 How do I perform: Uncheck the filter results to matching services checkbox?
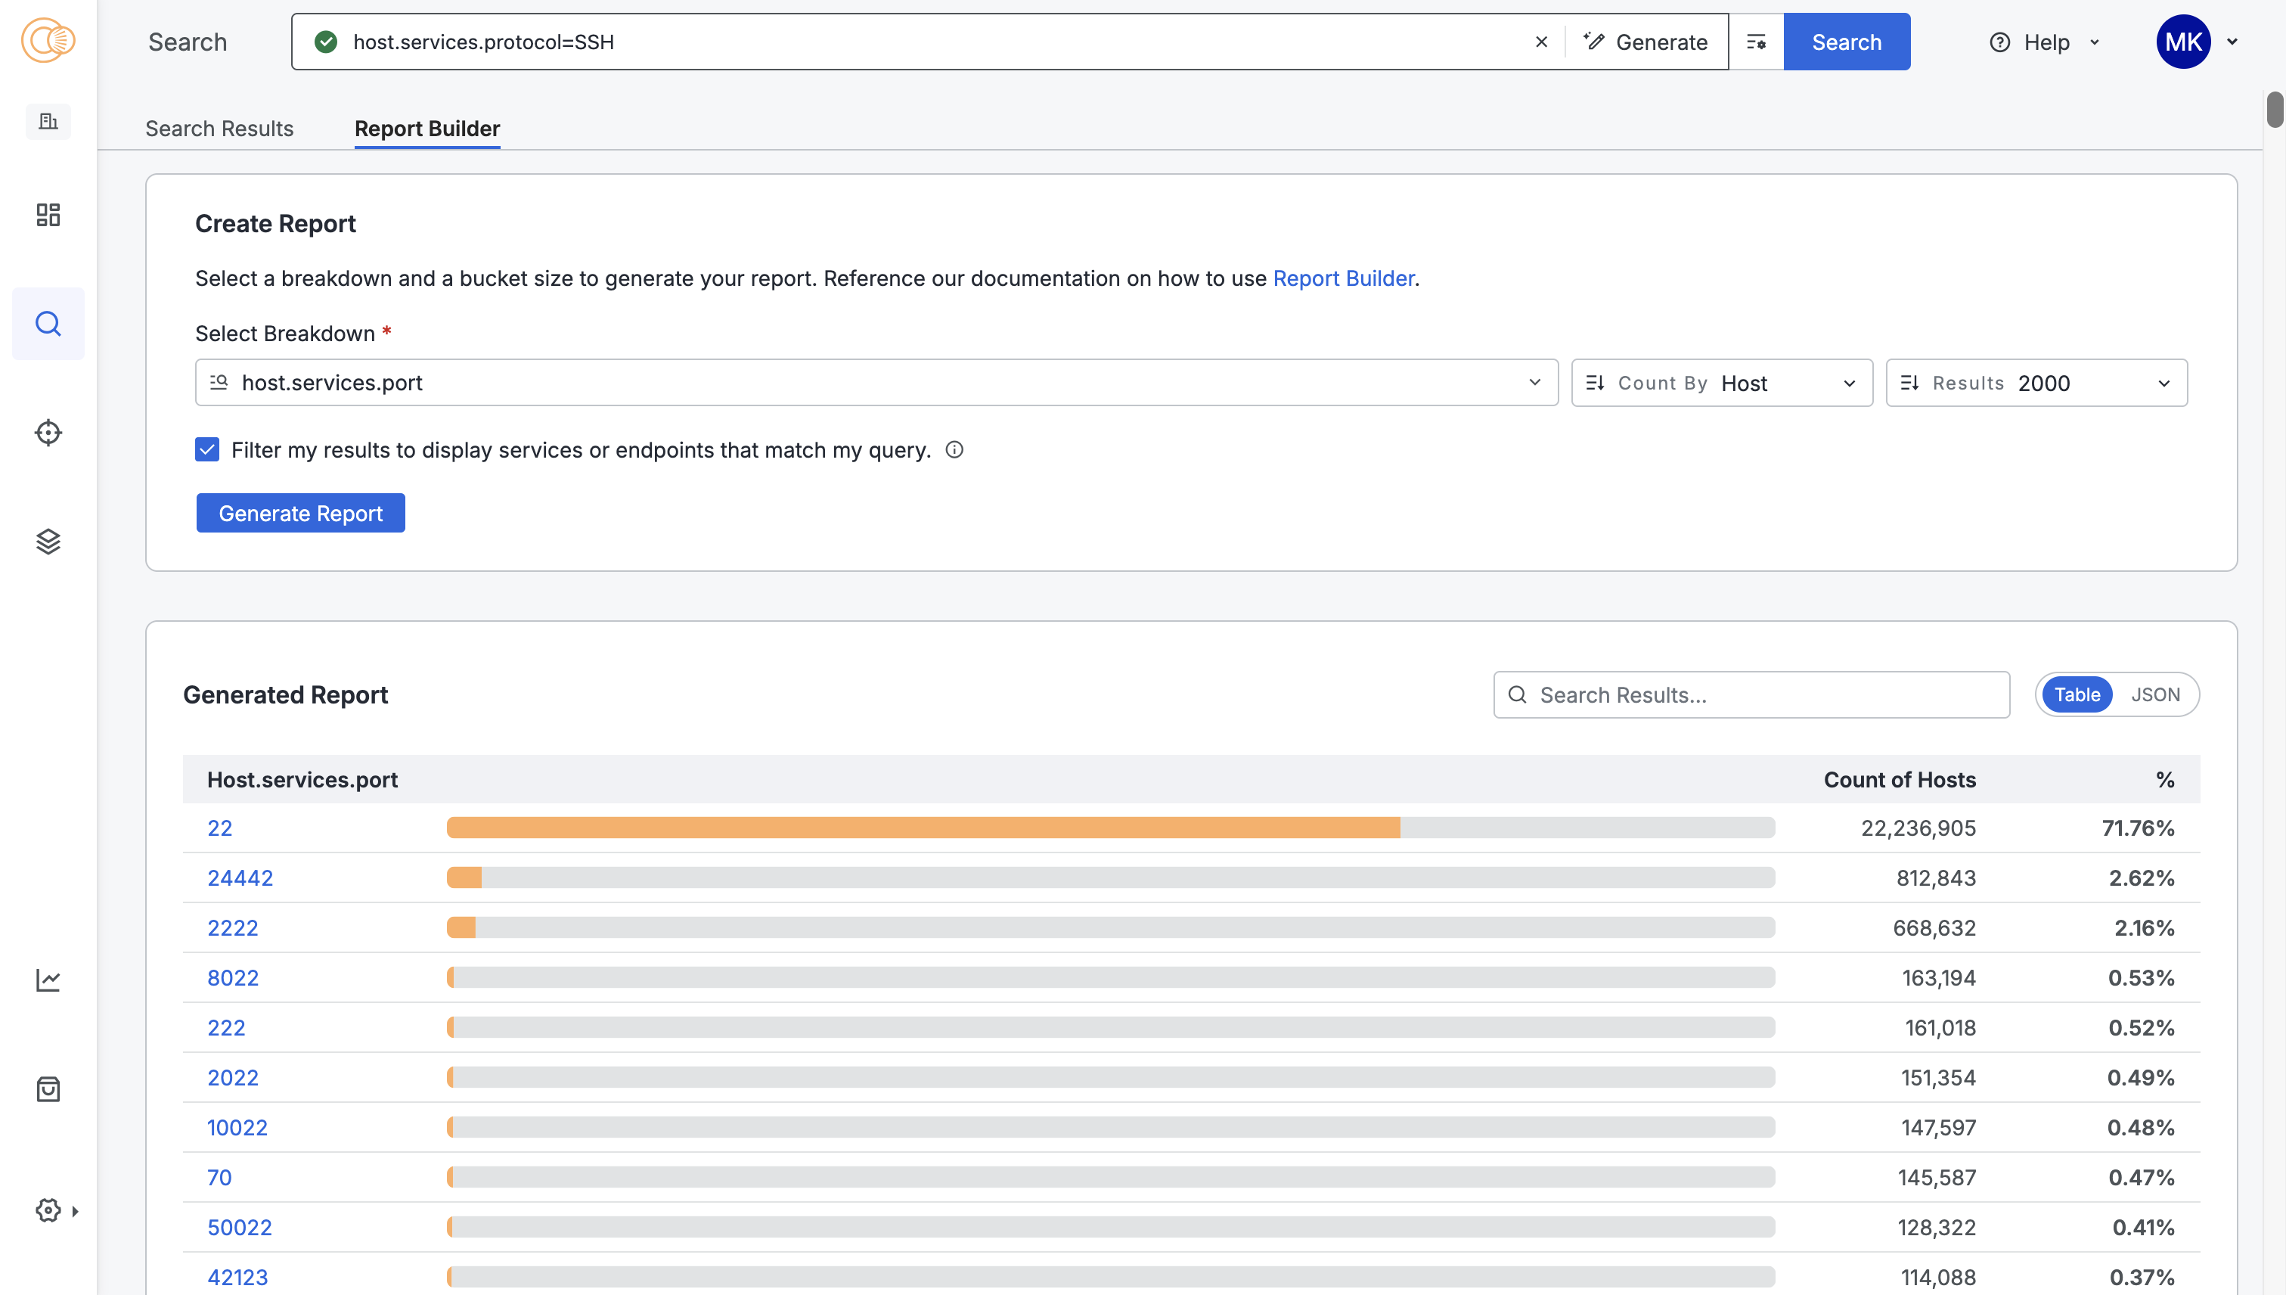click(207, 450)
